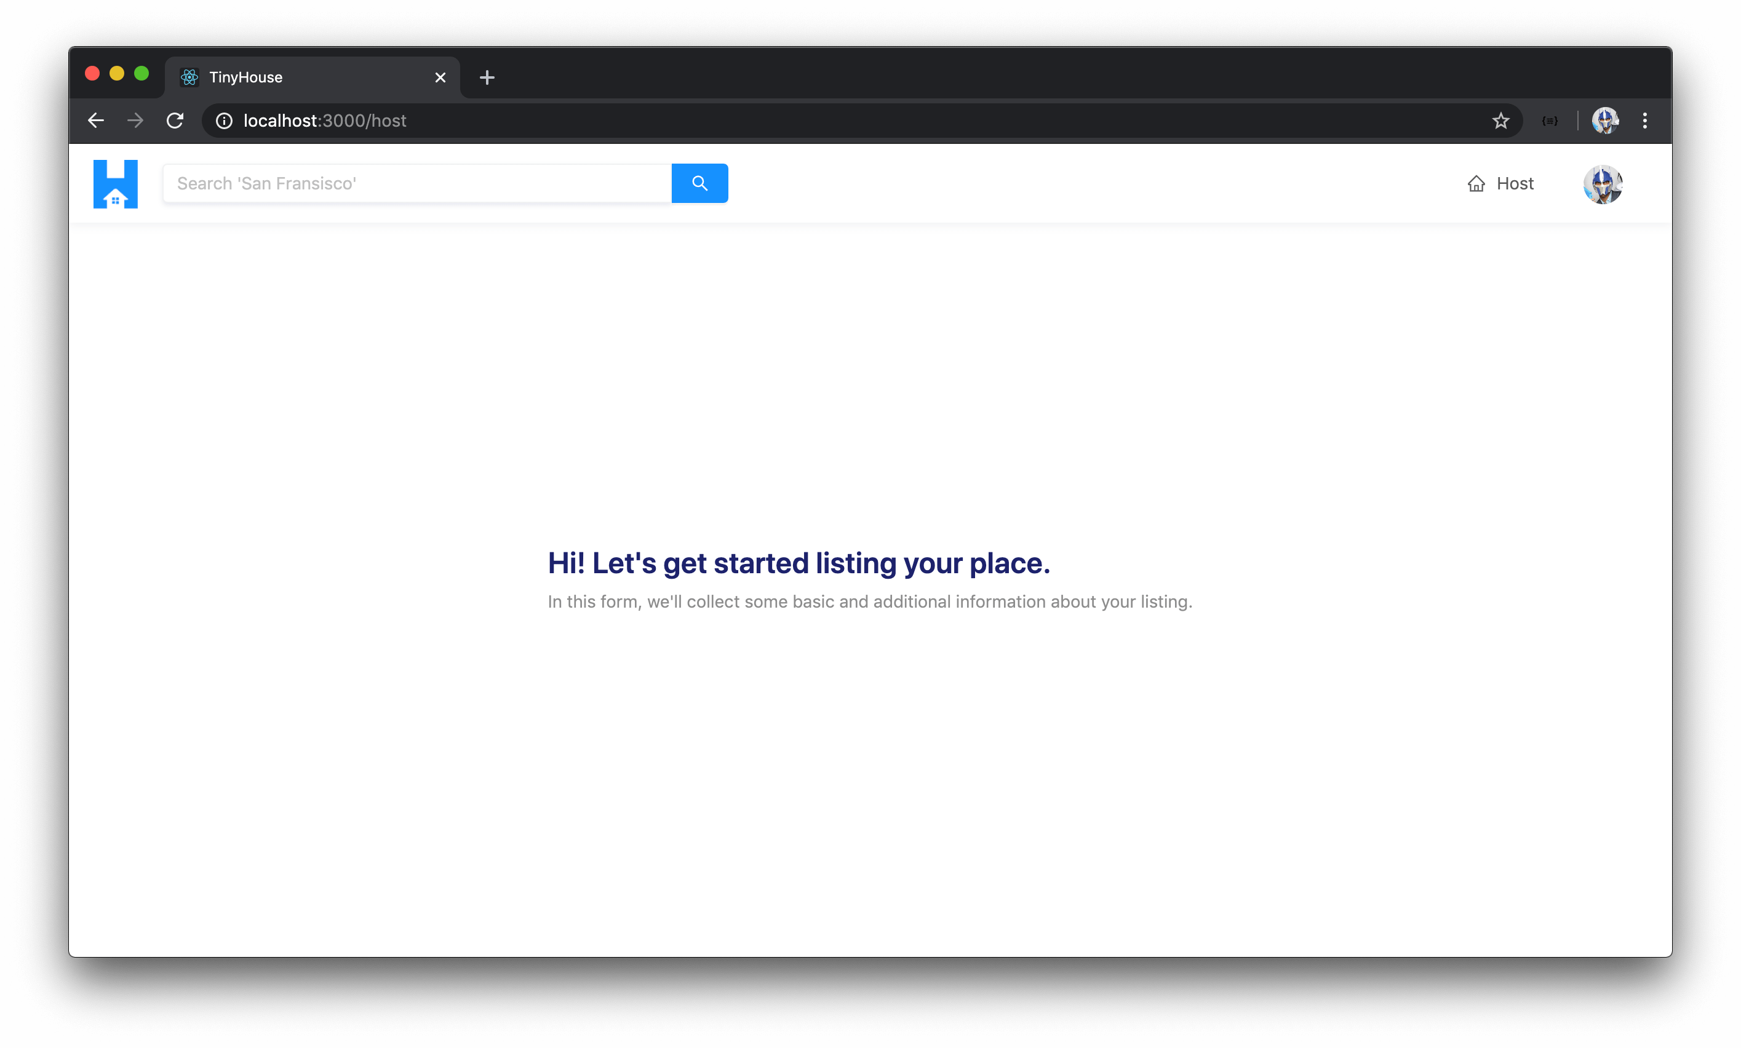Select the TinyHouse browser tab
The height and width of the screenshot is (1048, 1741).
click(312, 77)
